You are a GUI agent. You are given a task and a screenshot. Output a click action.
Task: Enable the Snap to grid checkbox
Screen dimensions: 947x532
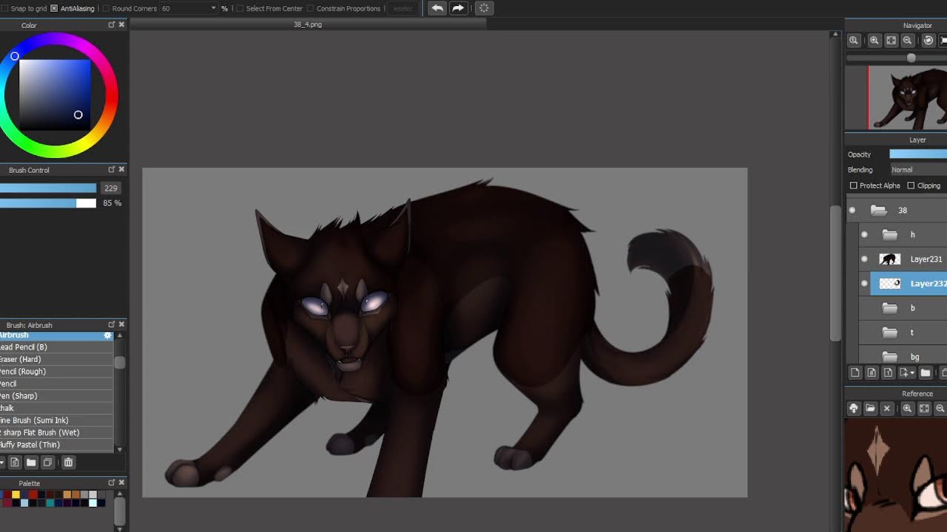pyautogui.click(x=4, y=9)
